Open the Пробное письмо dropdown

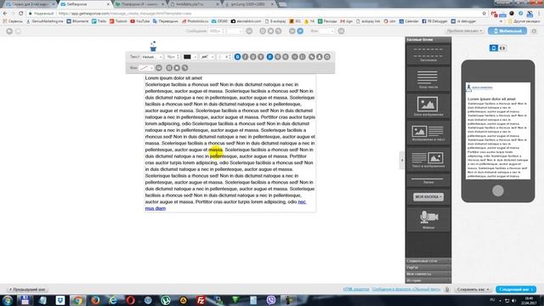point(464,31)
